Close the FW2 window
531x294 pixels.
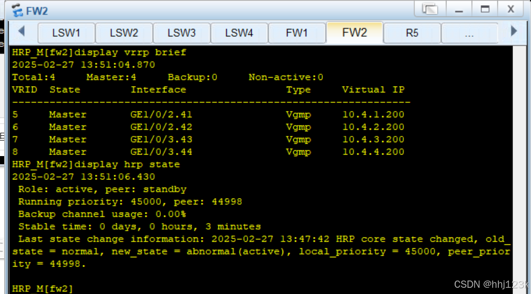tap(511, 9)
